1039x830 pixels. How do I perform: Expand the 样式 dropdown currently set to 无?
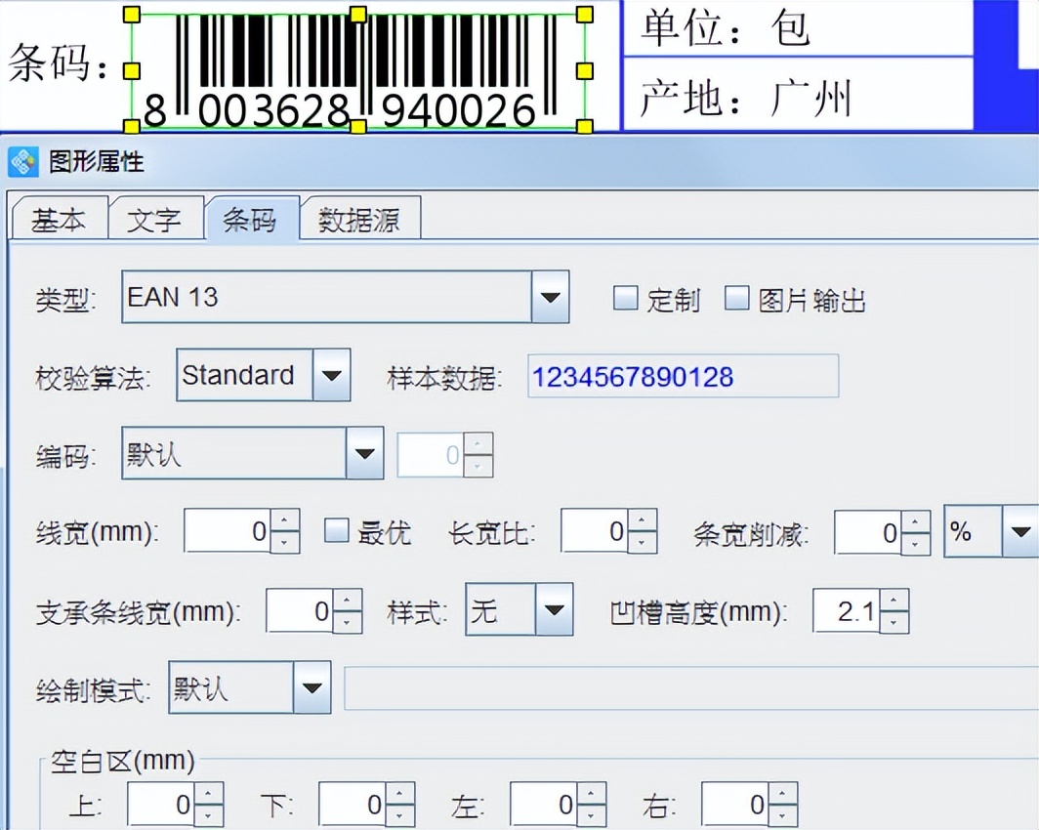555,609
